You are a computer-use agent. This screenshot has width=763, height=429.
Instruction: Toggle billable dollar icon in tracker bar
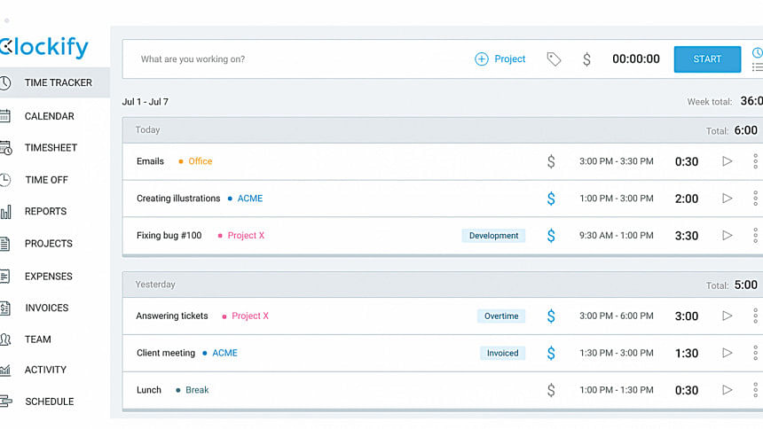click(x=586, y=59)
